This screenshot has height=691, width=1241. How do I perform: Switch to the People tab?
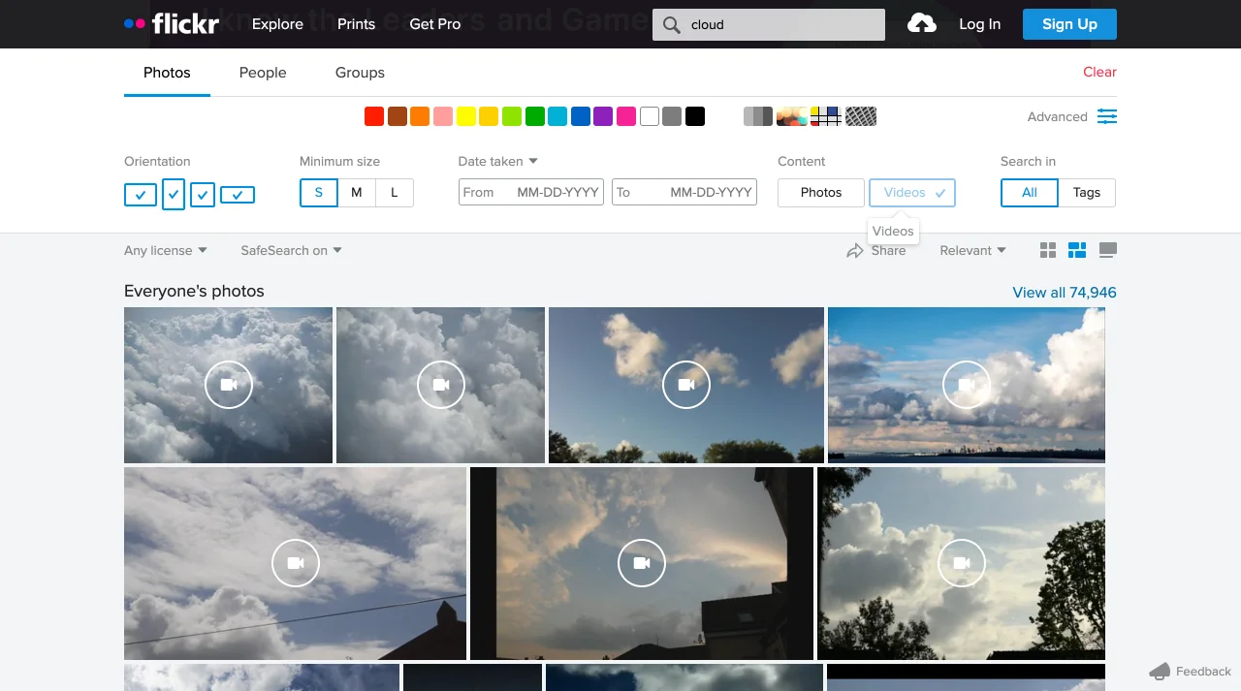coord(262,72)
